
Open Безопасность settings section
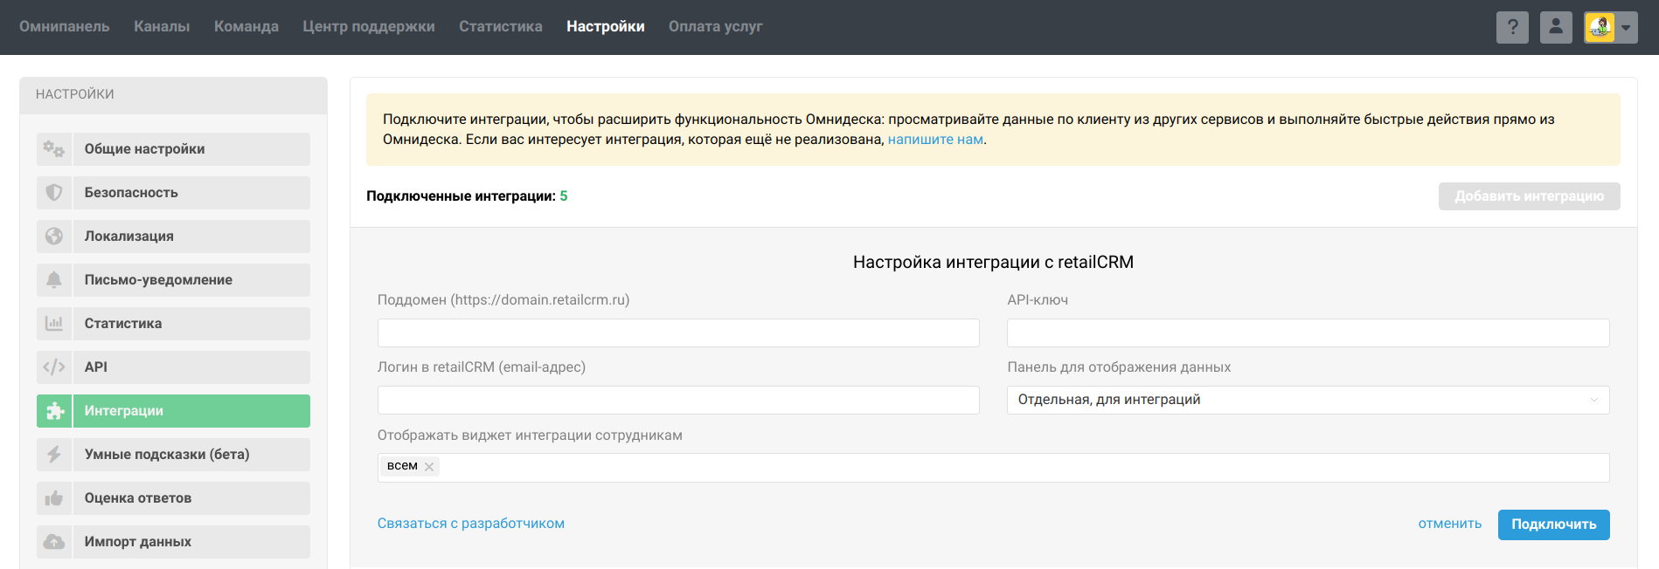click(x=173, y=193)
